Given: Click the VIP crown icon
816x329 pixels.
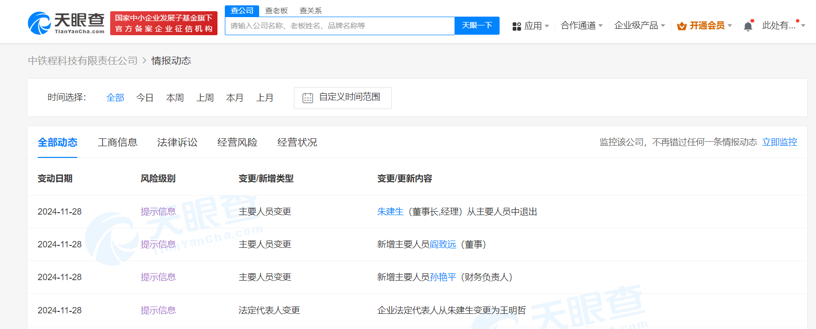Looking at the screenshot, I should (682, 26).
